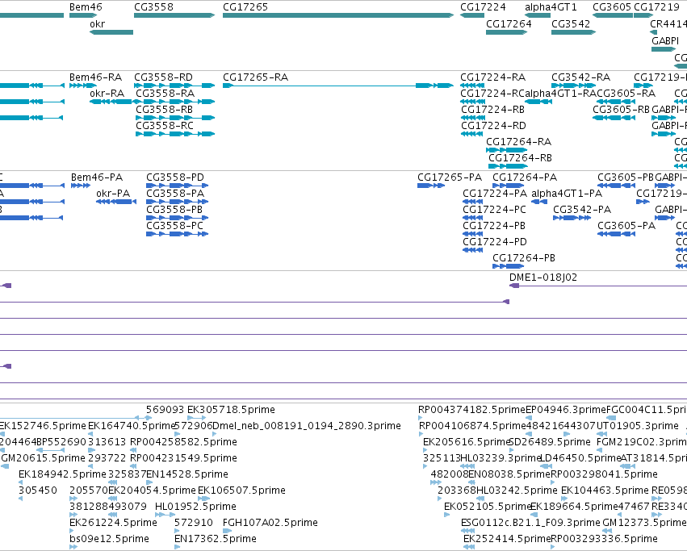
Task: Click the CG17224-PB protein label
Action: (494, 226)
